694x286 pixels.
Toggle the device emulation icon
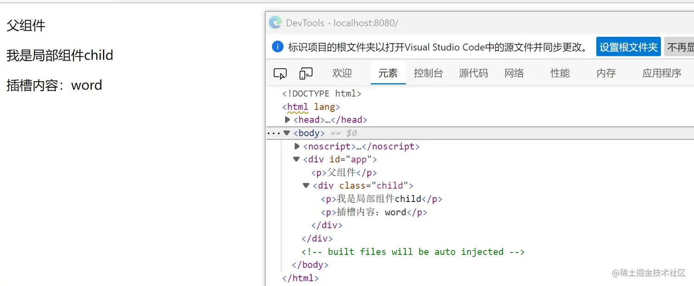click(306, 73)
